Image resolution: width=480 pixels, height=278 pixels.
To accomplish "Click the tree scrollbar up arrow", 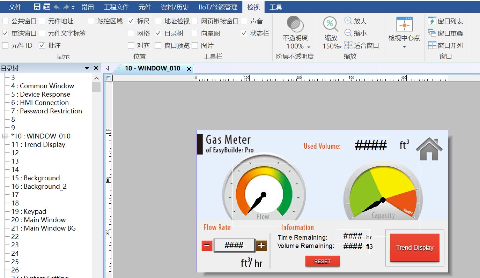I will click(x=96, y=78).
